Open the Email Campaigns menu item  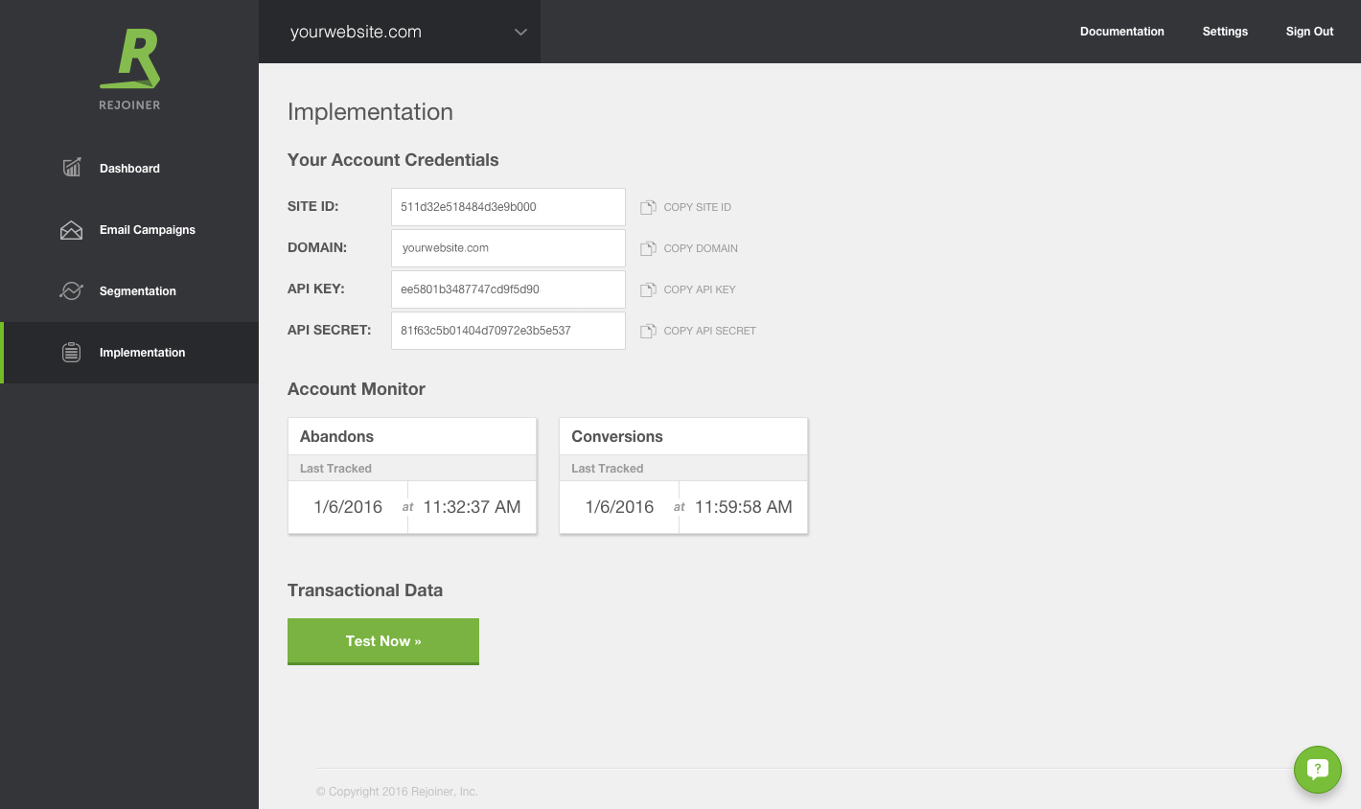147,230
